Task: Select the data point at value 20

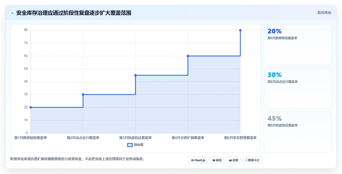Action: coord(31,107)
